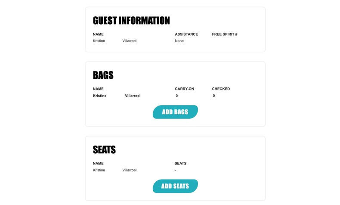Click last name Villarroel in Guest Information

[129, 41]
